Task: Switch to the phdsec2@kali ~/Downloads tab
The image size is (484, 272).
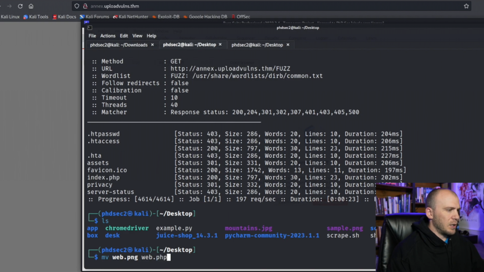Action: pos(119,45)
